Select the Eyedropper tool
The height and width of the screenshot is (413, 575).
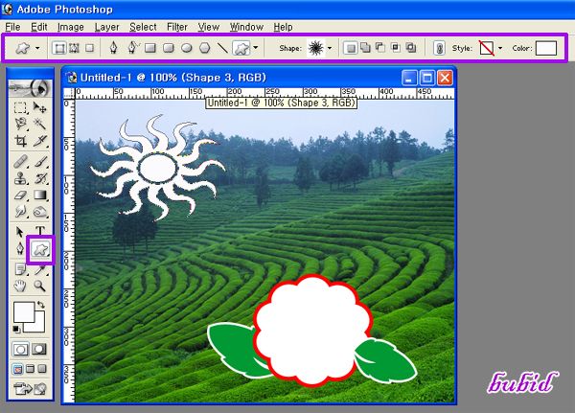39,270
